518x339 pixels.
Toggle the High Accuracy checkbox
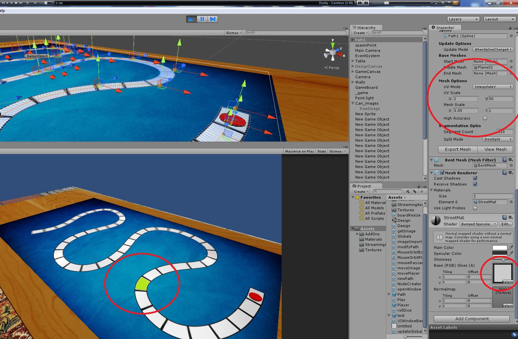click(485, 118)
